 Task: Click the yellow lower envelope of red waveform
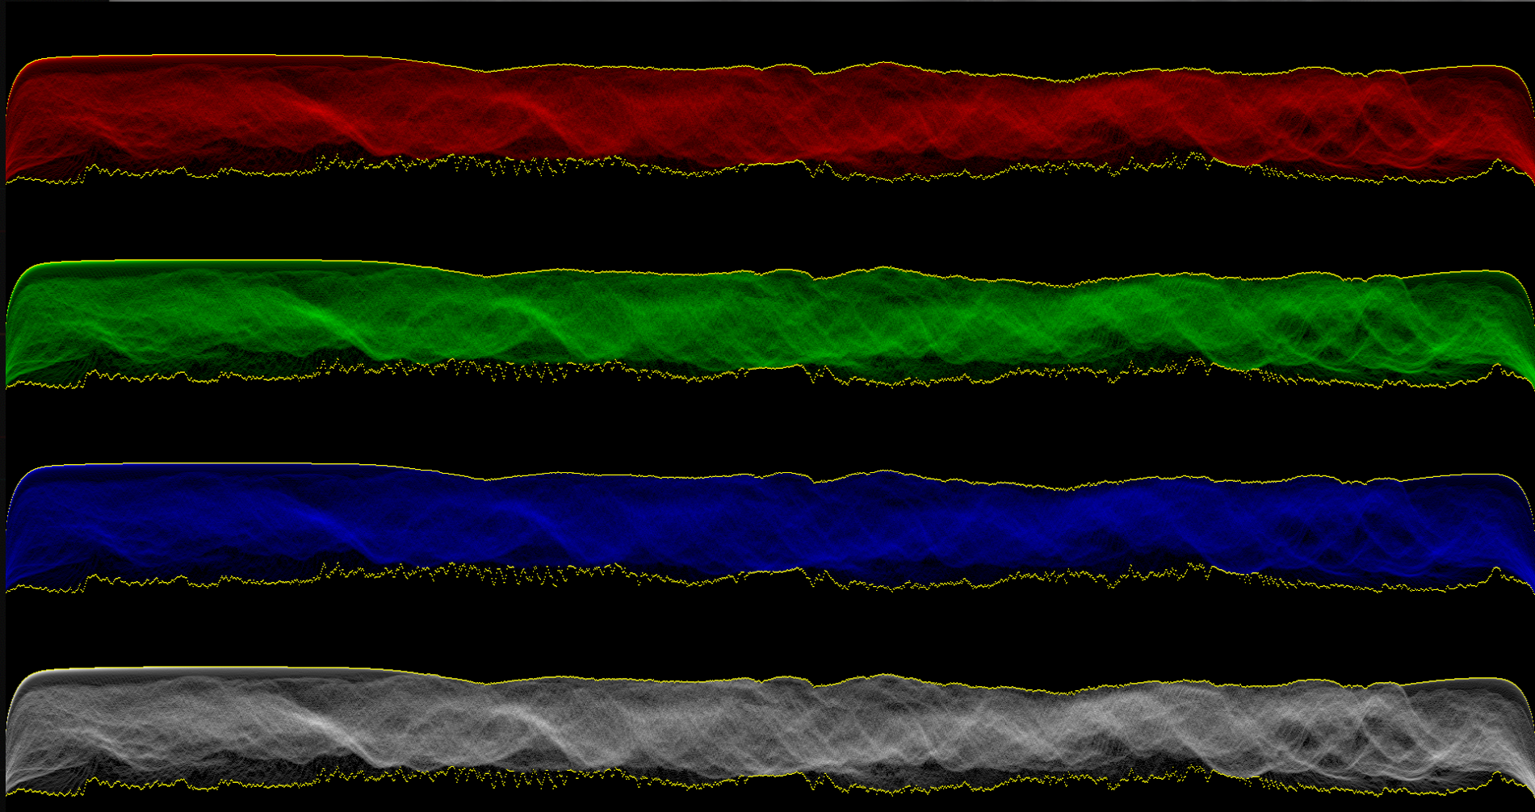tap(242, 172)
